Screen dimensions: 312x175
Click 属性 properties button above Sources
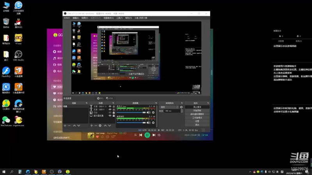coord(100,98)
